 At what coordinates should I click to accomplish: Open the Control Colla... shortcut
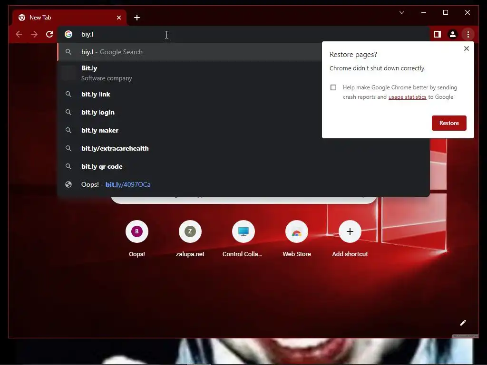pyautogui.click(x=243, y=239)
